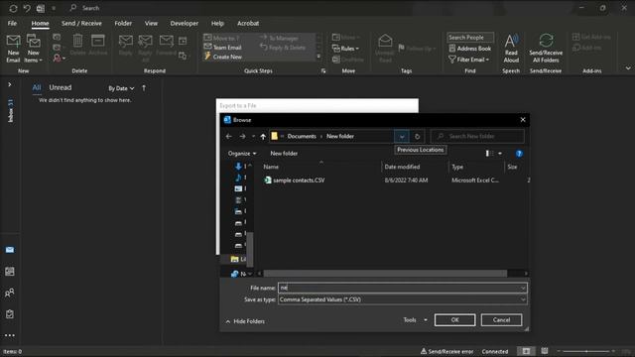Collapse the ribbon chevron
This screenshot has height=357, width=635.
628,68
